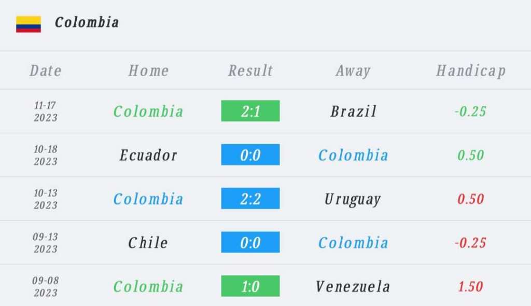Open the 2:1 Colombia vs Brazil result

click(x=250, y=111)
